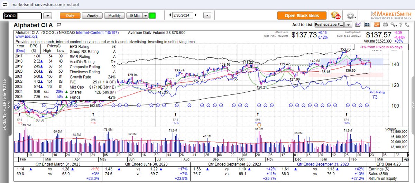Viewport: 415px width, 183px height.
Task: Expand the intraday interval dropdown arrow
Action: (145, 16)
